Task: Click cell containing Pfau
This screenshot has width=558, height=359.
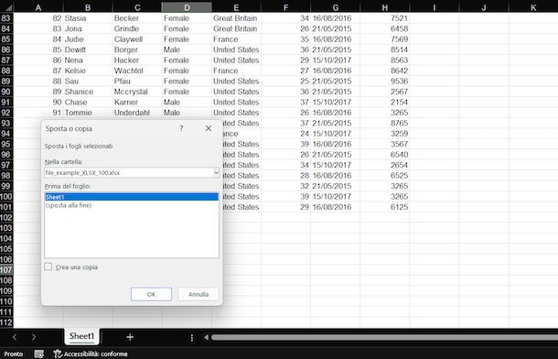Action: (137, 82)
